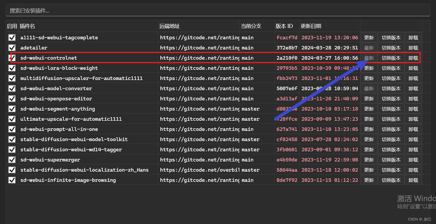Click 切换版本 for adetailer
The width and height of the screenshot is (436, 224).
pyautogui.click(x=391, y=48)
